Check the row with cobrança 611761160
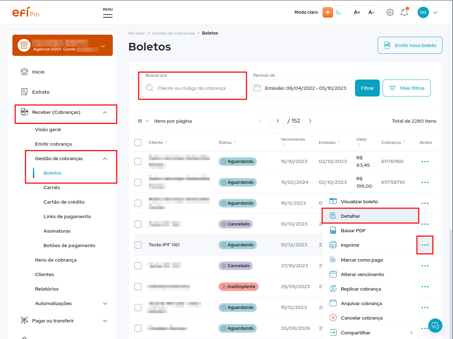The image size is (453, 339). (138, 162)
